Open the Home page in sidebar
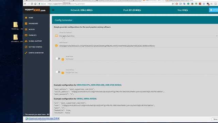Viewport: 218px width, 123px height. (x=31, y=18)
